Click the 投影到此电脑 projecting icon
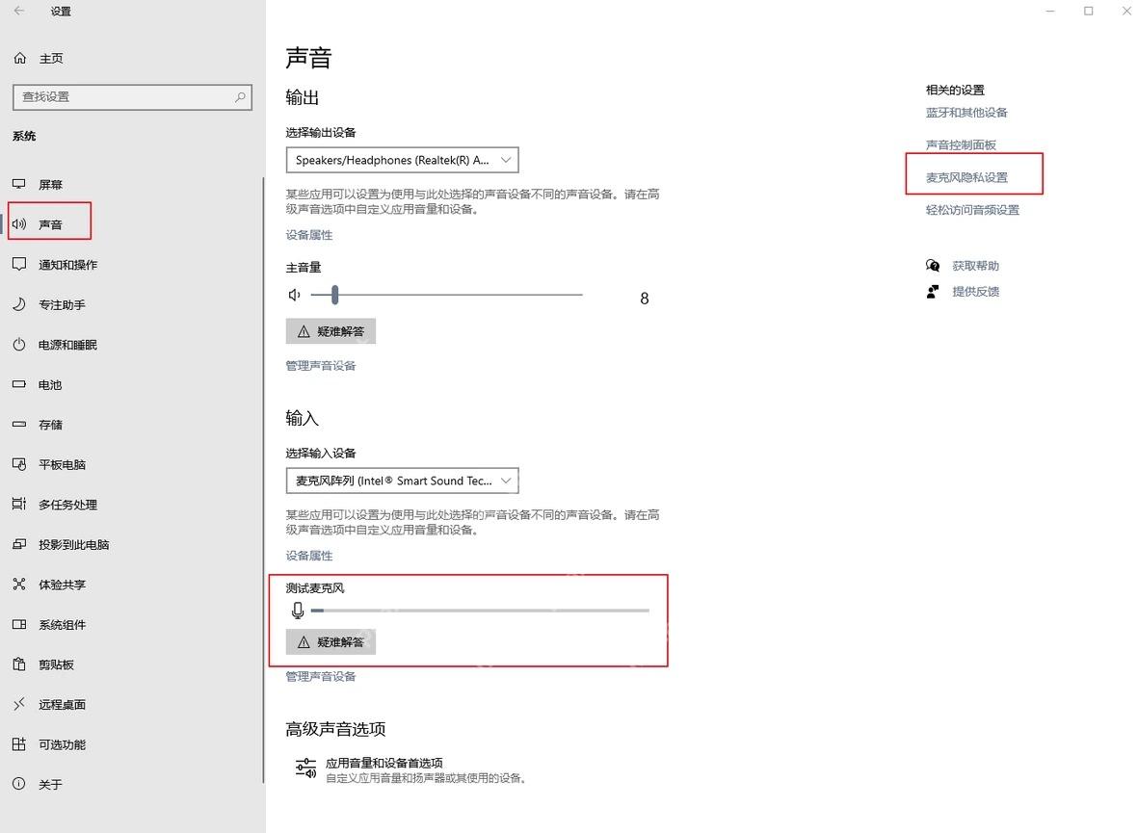 19,544
